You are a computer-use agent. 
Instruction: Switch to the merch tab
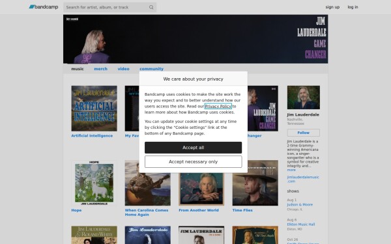point(100,69)
